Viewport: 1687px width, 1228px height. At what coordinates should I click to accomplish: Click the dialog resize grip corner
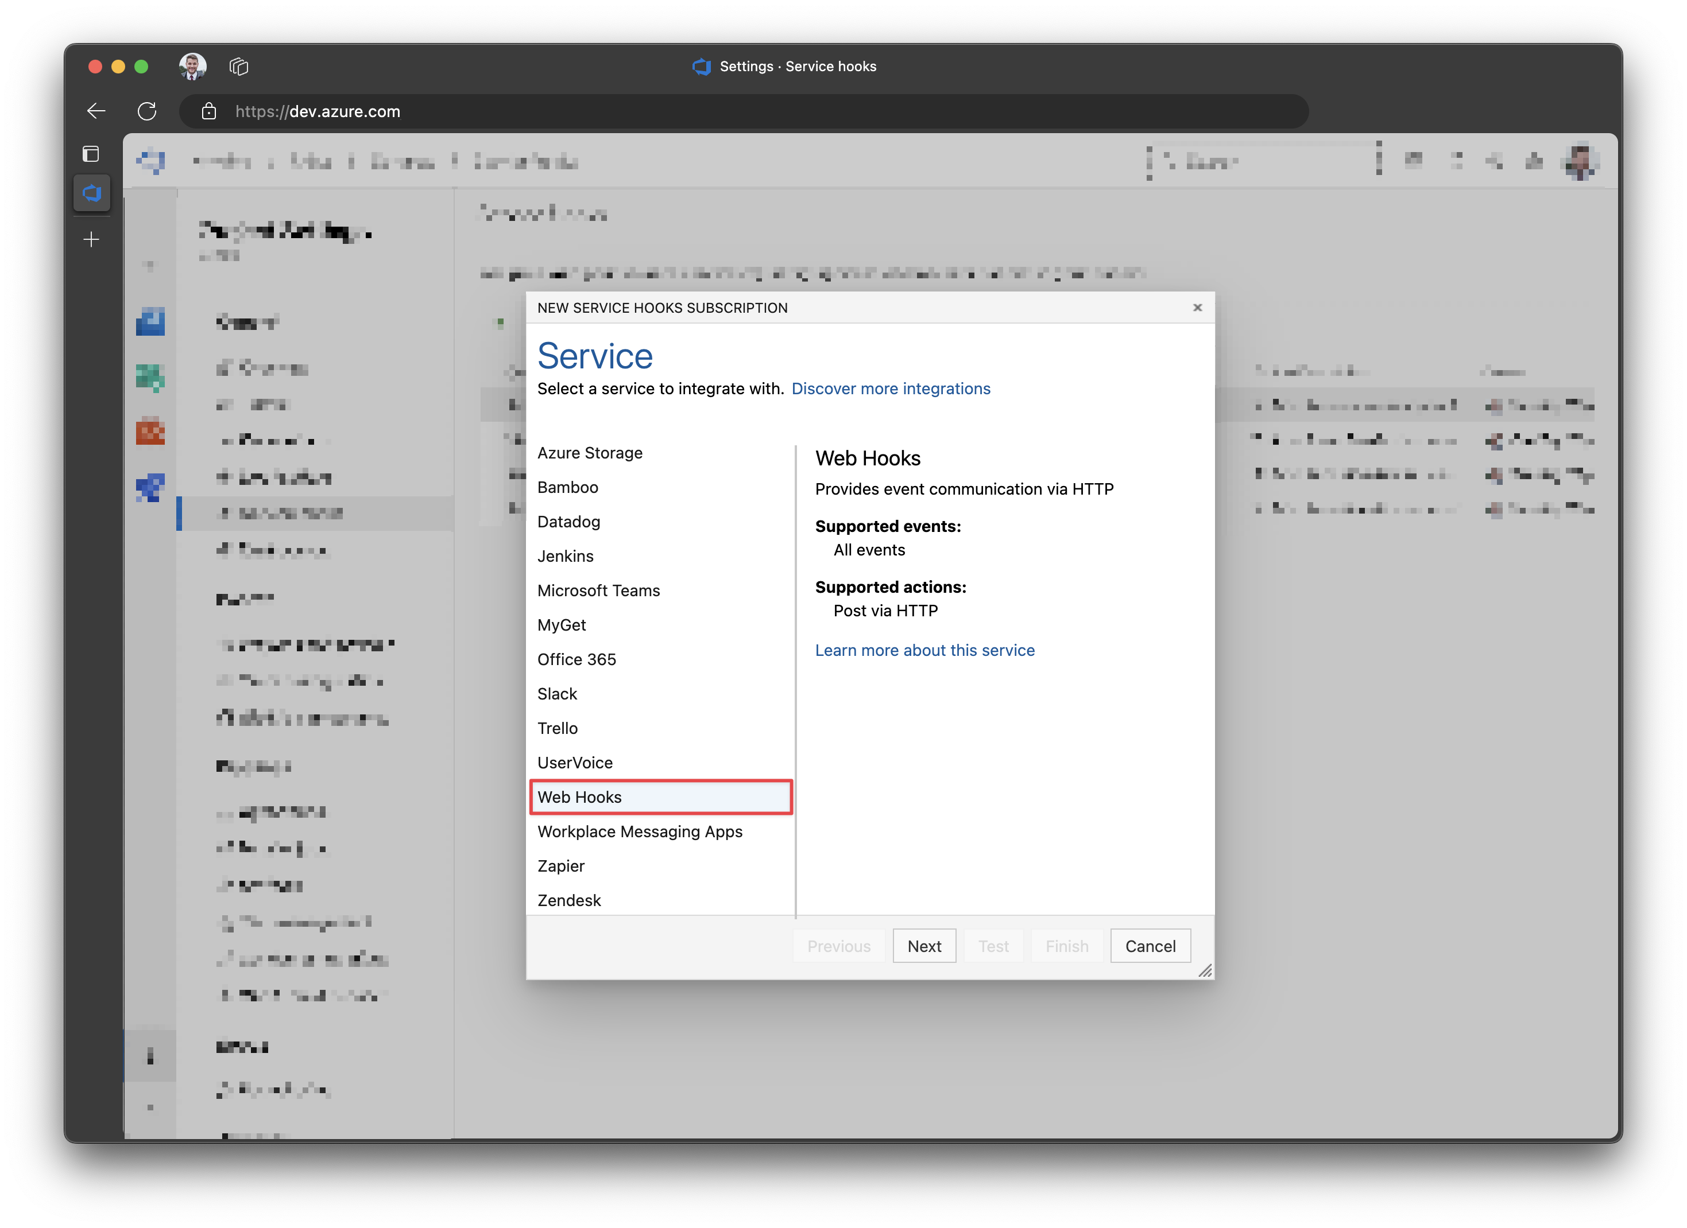tap(1205, 971)
